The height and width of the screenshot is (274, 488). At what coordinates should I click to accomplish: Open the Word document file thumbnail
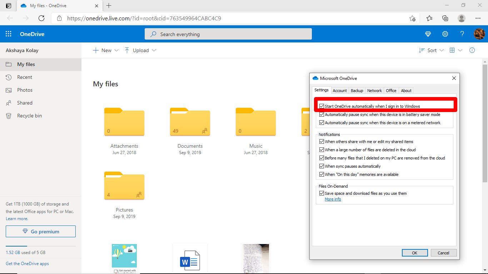pyautogui.click(x=190, y=259)
